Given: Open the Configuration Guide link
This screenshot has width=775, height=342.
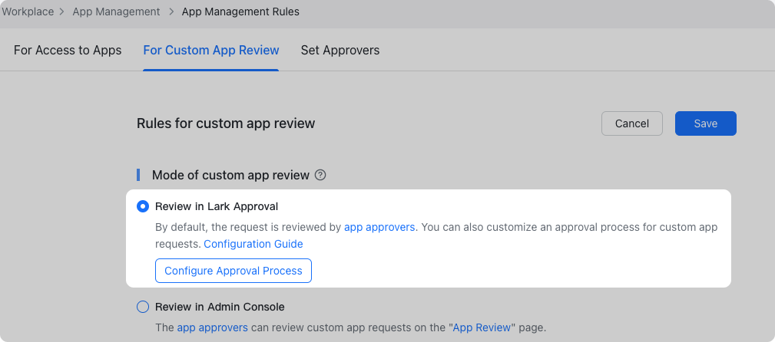Looking at the screenshot, I should (x=253, y=244).
